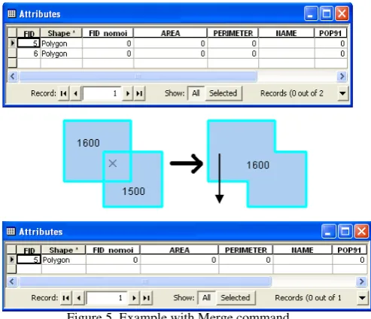
Task: Click Polygon cell in bottom table
Action: 64,260
